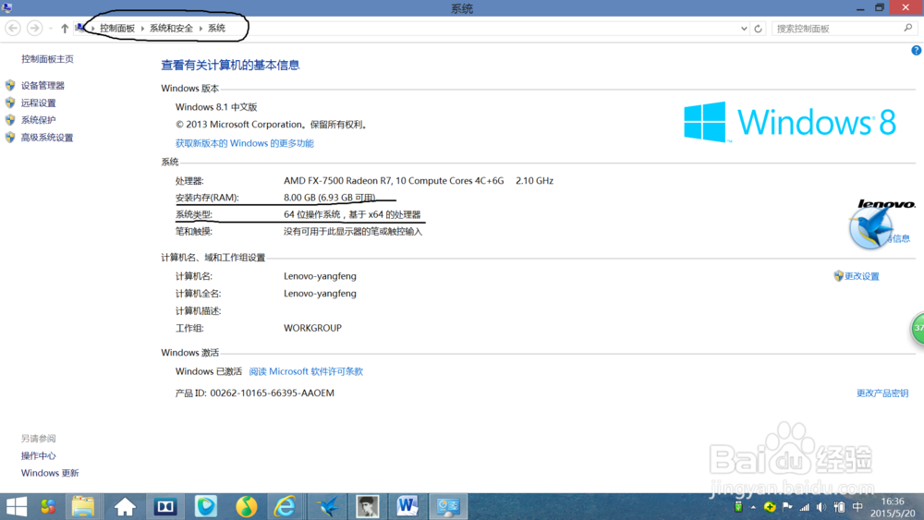
Task: Open the help question mark icon
Action: [x=917, y=51]
